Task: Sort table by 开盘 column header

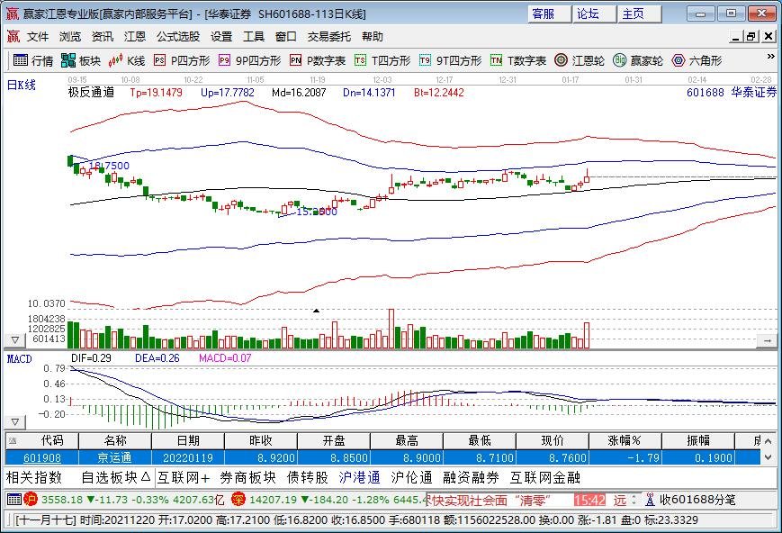Action: pos(334,440)
